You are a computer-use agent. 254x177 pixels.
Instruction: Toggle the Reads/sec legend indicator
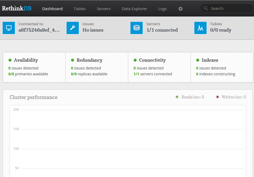(x=177, y=97)
